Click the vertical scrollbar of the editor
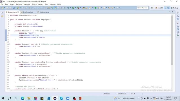 [x=172, y=41]
